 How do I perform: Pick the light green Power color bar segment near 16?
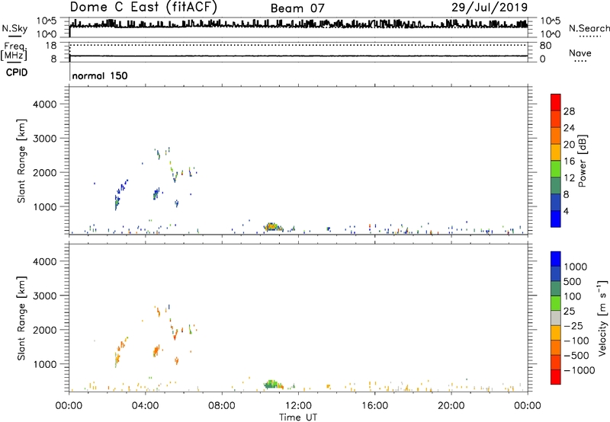coord(556,168)
